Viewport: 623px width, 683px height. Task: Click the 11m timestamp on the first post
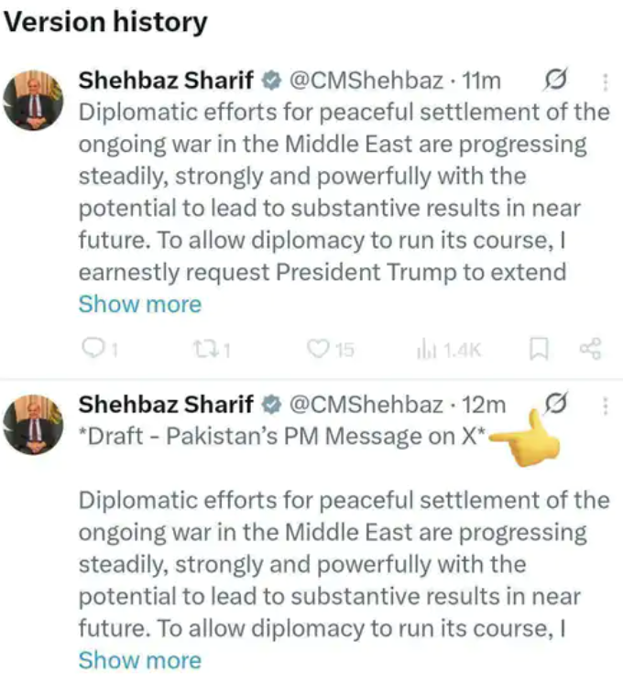pyautogui.click(x=482, y=81)
